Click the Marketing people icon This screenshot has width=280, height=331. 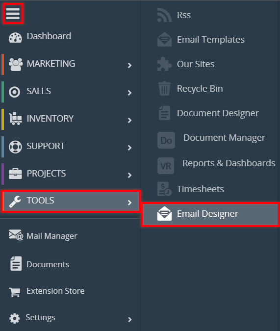tap(16, 64)
